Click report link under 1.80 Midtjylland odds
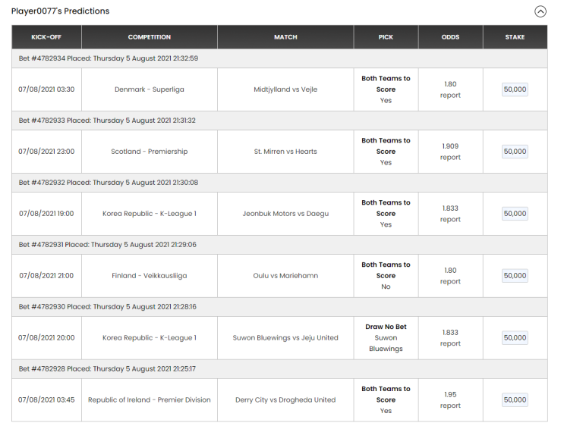This screenshot has height=426, width=564. tap(450, 96)
